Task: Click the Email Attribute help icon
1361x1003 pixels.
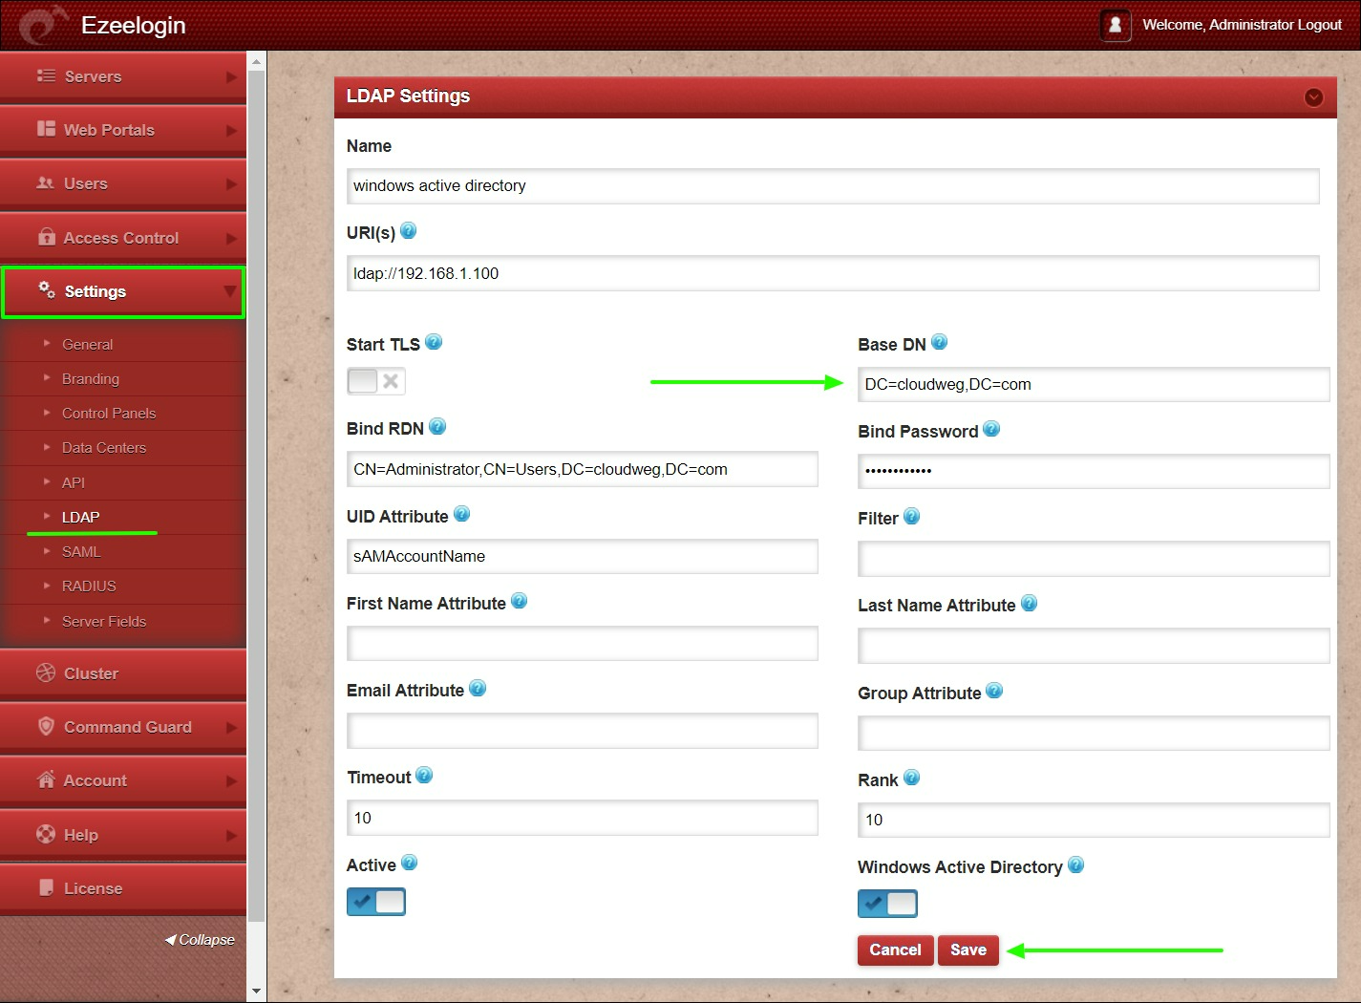Action: pos(478,688)
